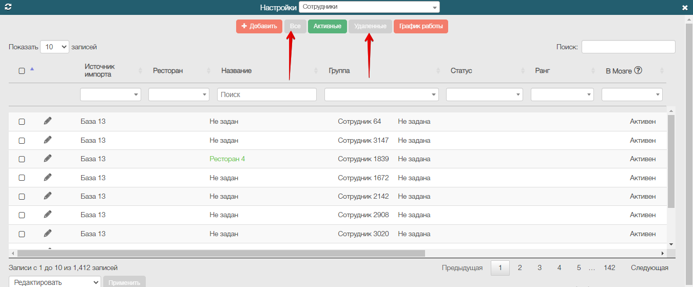The width and height of the screenshot is (693, 287).
Task: Sort by Ранг column arrows
Action: click(593, 71)
